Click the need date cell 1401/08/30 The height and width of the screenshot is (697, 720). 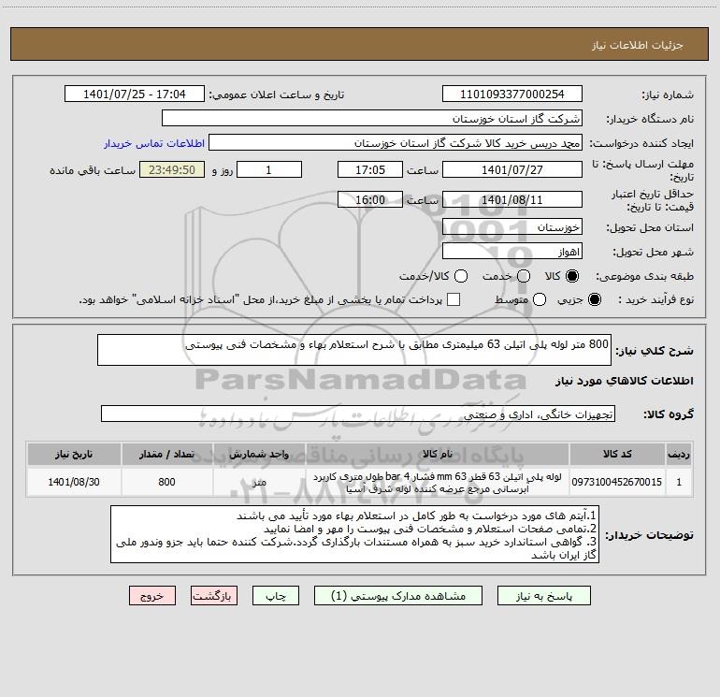tap(74, 482)
